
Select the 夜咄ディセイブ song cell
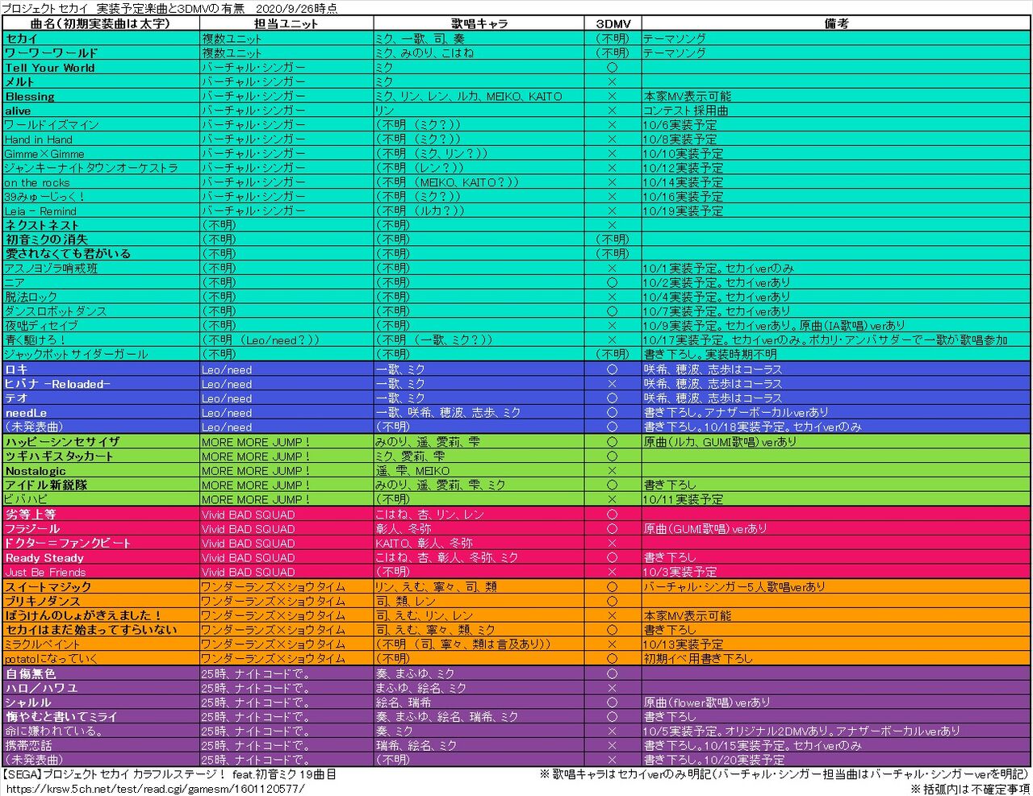tap(101, 325)
